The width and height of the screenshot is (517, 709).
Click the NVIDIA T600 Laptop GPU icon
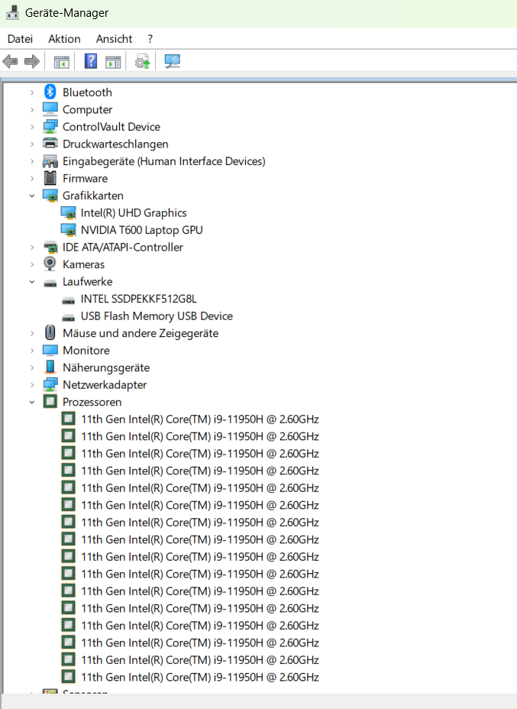pyautogui.click(x=68, y=230)
